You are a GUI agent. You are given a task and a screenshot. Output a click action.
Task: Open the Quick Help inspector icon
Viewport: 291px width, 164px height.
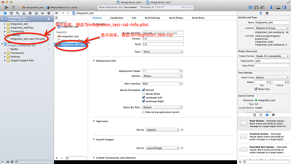[267, 13]
